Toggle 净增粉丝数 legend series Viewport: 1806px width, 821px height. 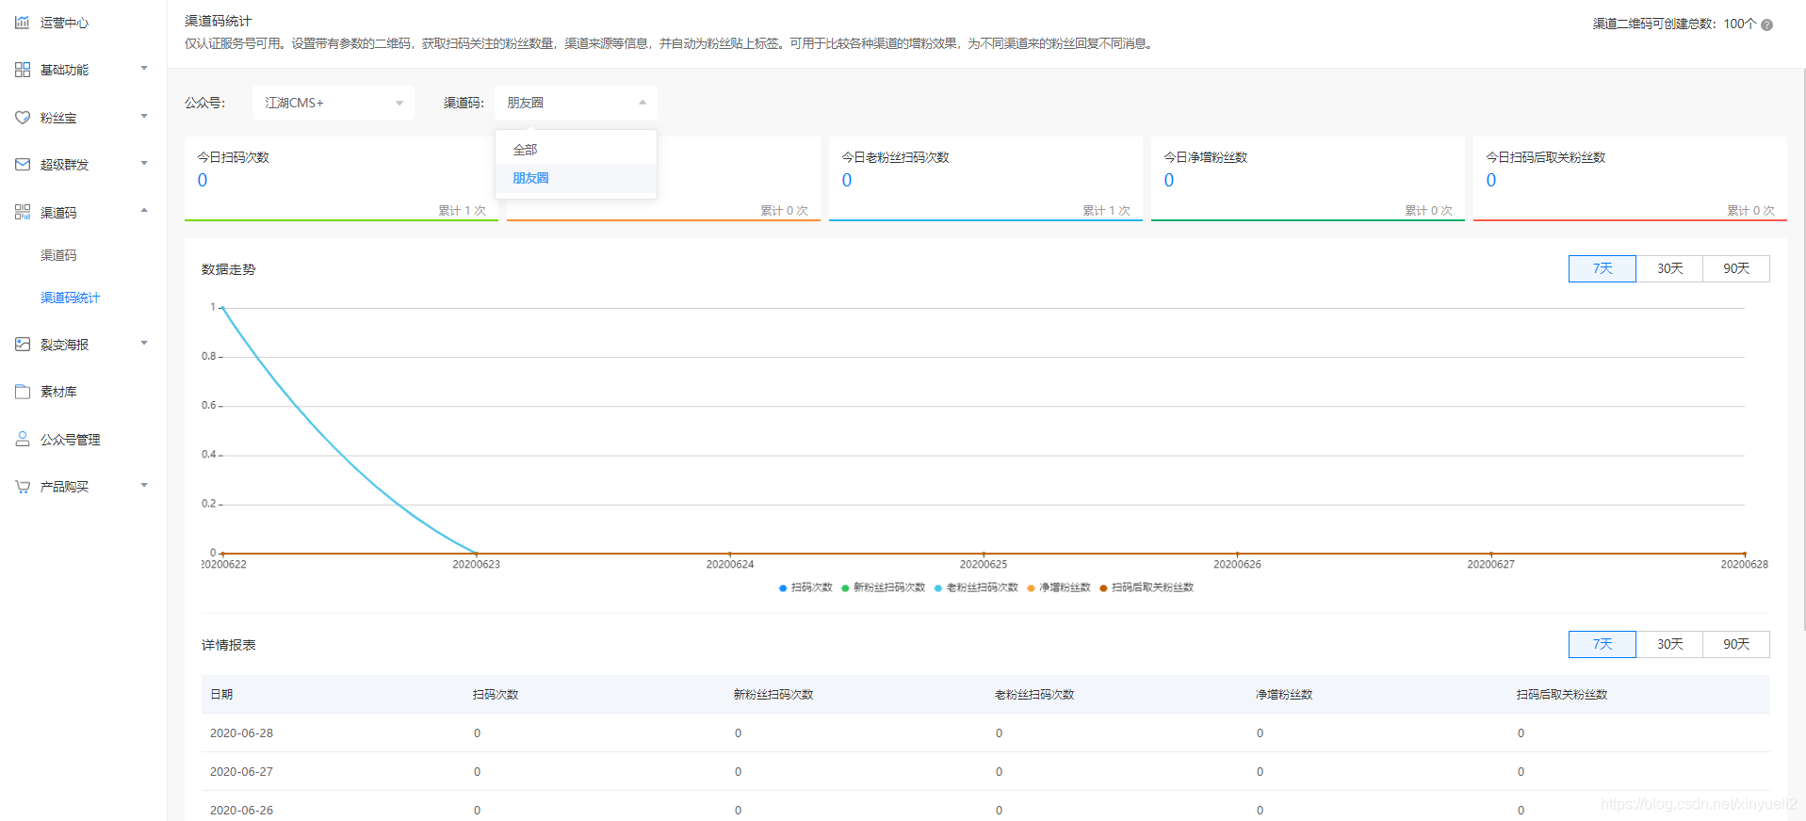point(1059,588)
